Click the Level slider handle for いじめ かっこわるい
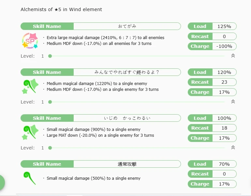 pyautogui.click(x=50, y=148)
